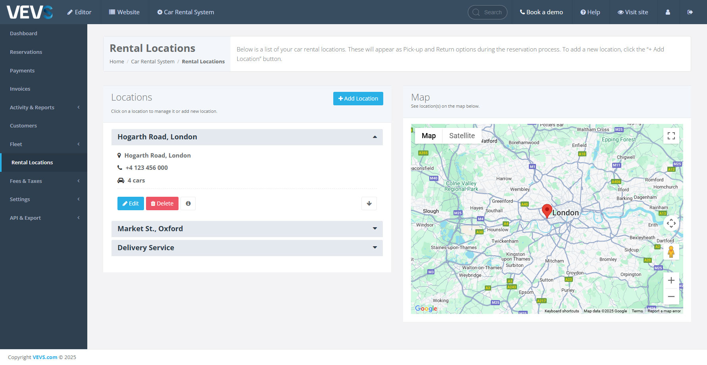The width and height of the screenshot is (707, 365).
Task: Expand the Market St., Oxford location
Action: [247, 229]
